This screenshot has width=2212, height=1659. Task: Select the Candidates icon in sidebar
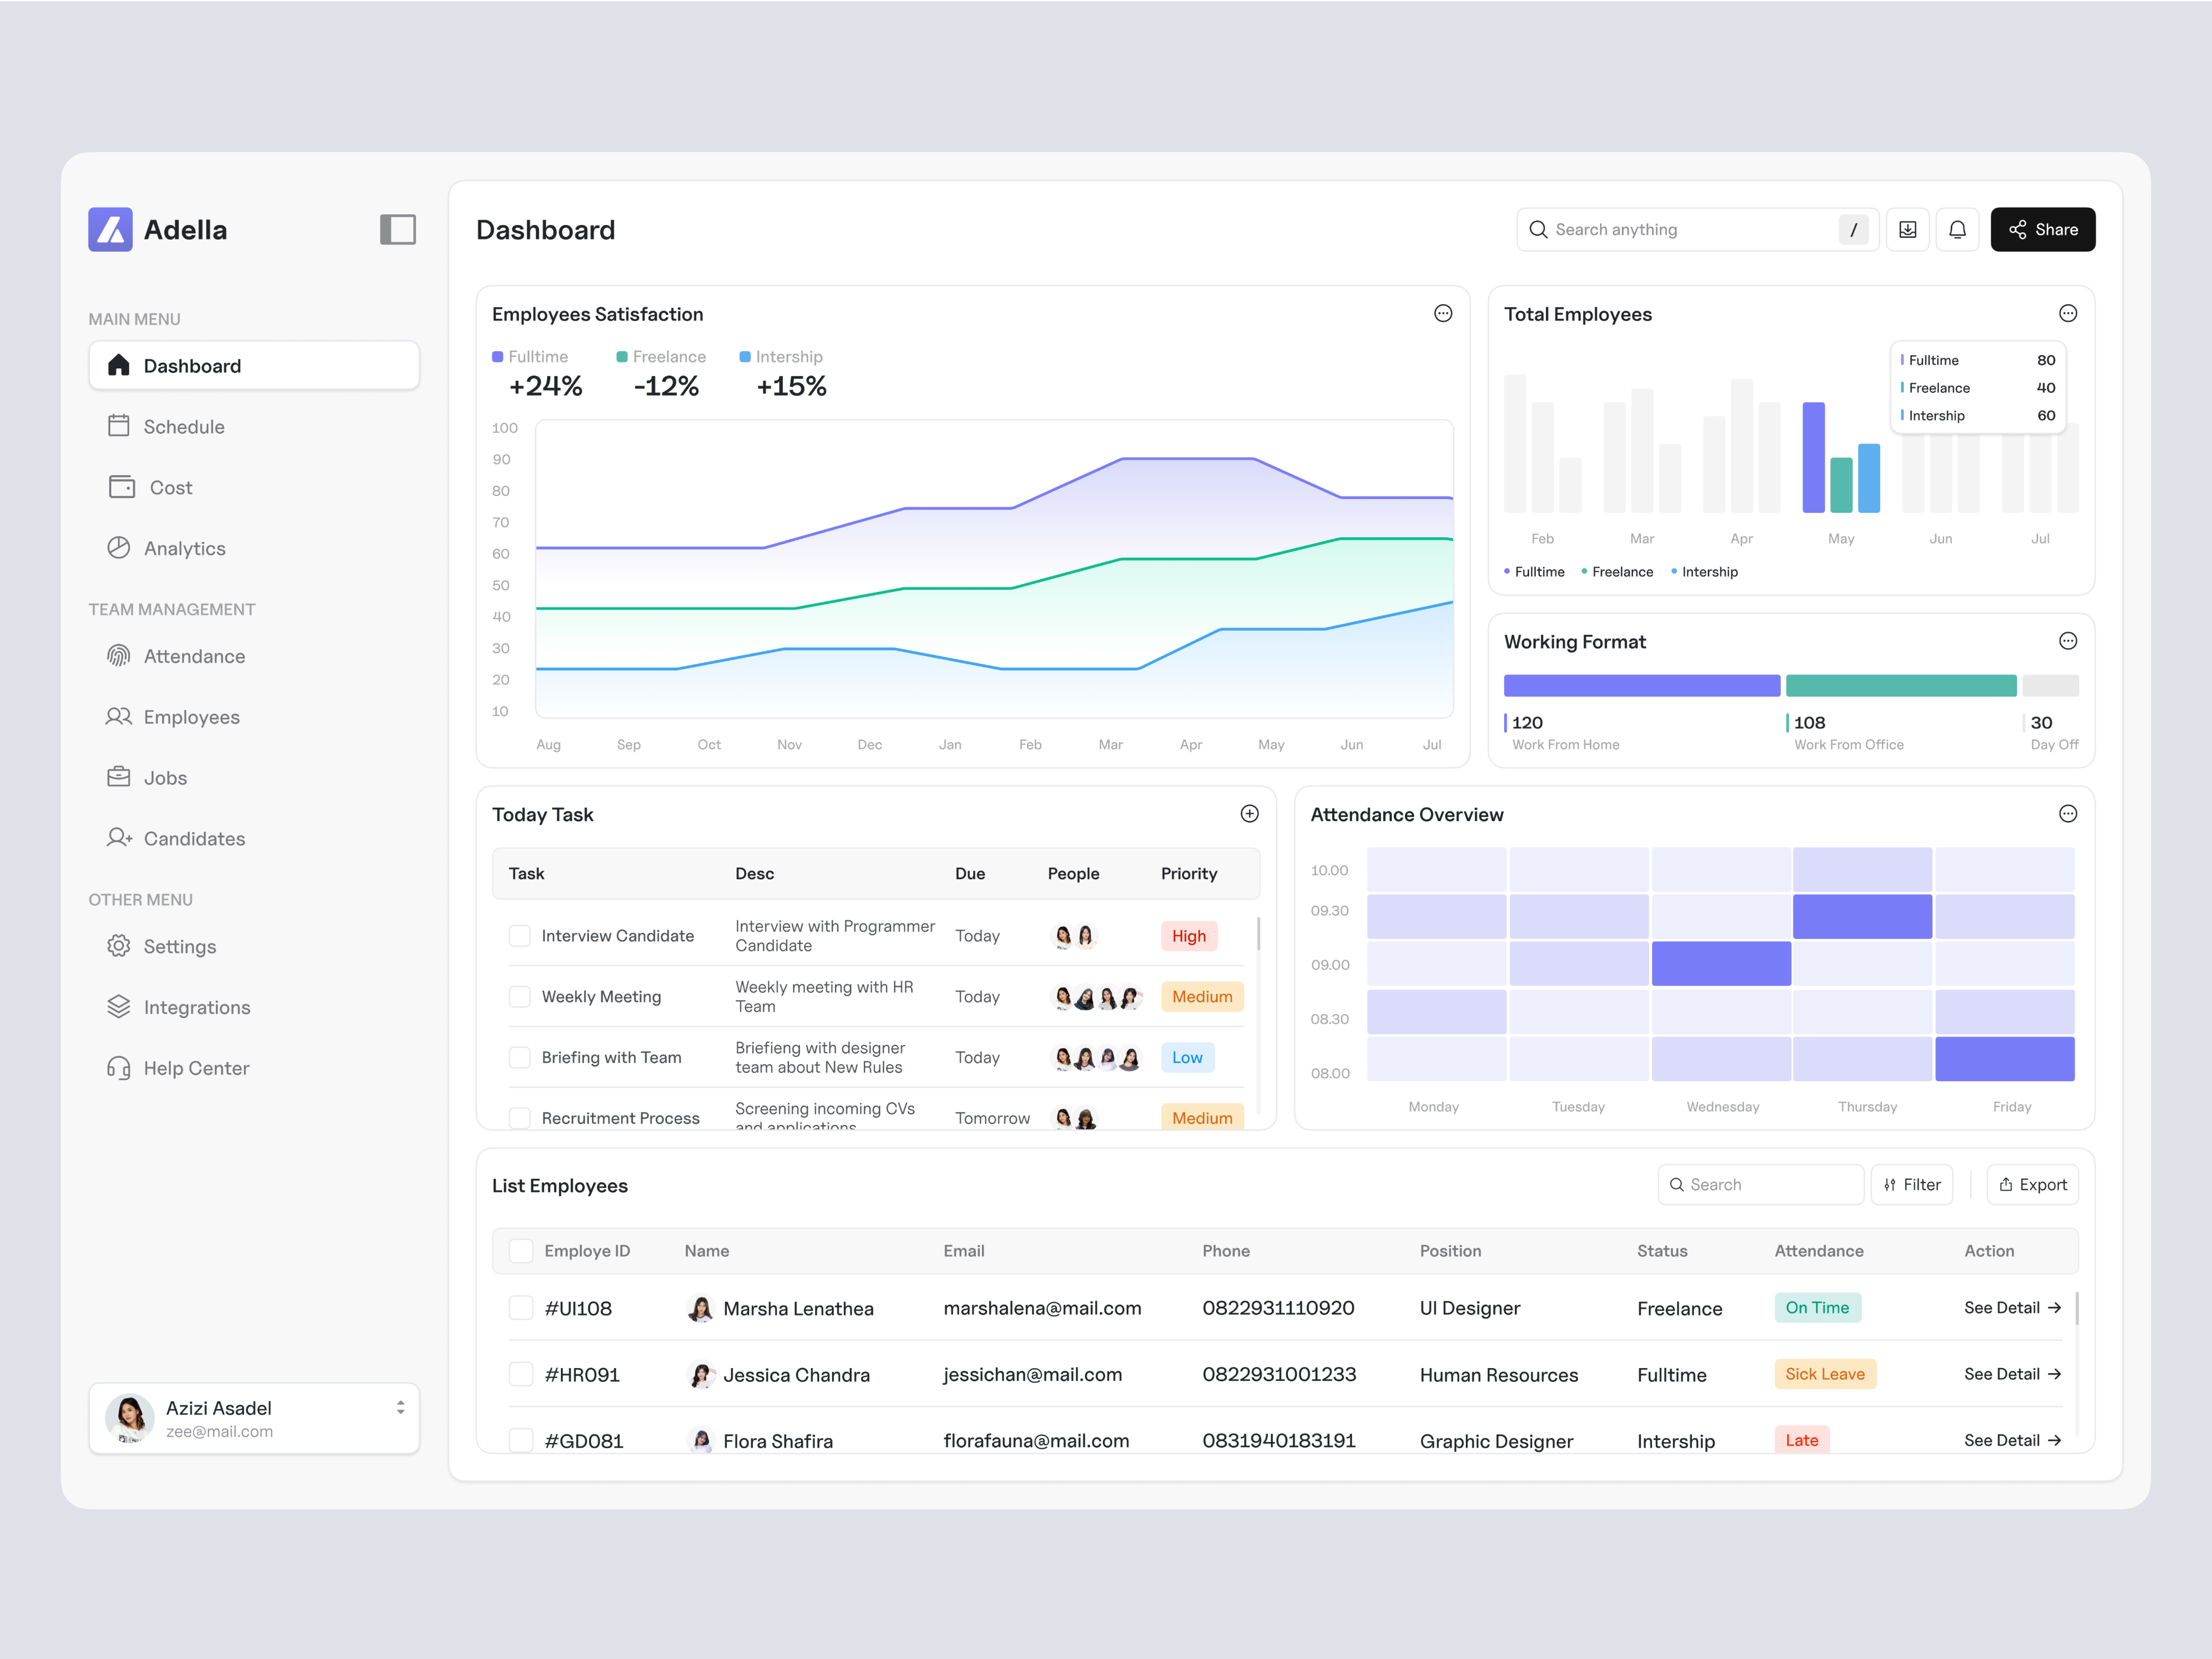coord(120,838)
